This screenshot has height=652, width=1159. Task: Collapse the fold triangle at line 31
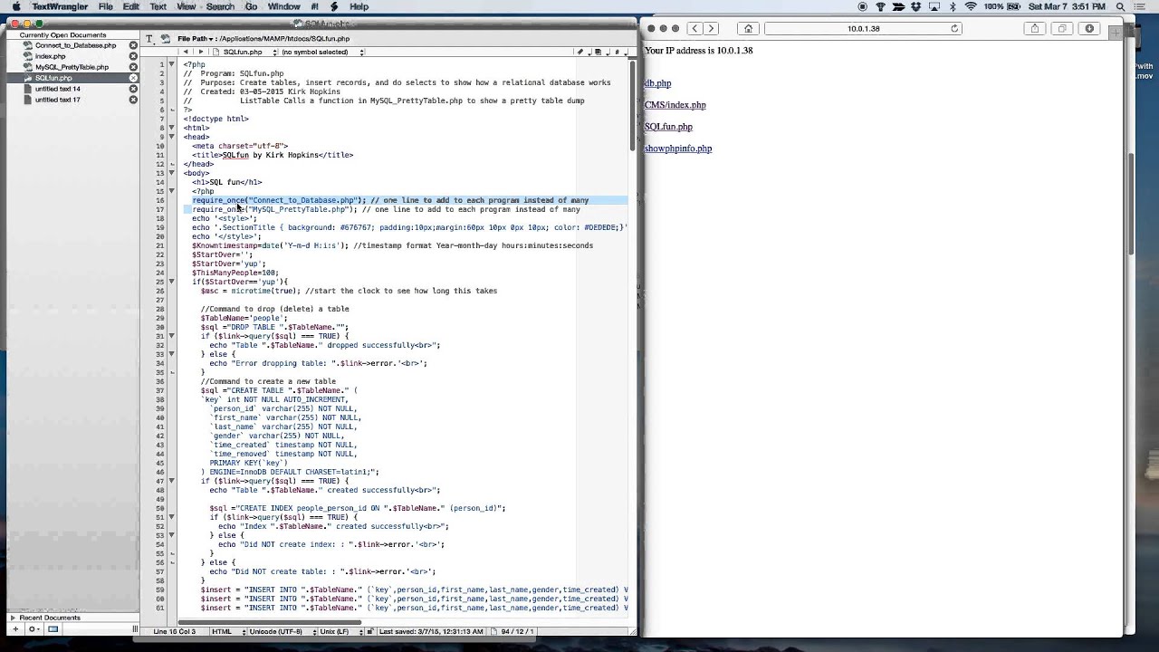point(171,336)
